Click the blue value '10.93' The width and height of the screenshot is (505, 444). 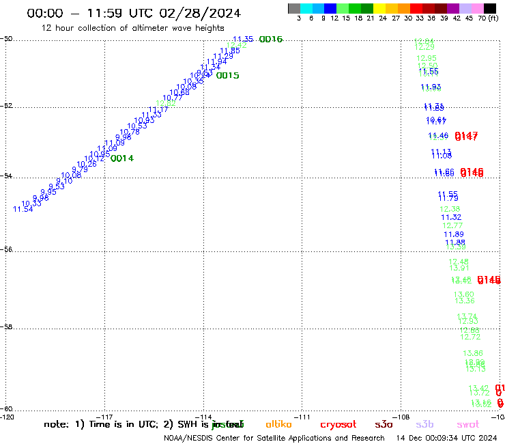point(144,121)
